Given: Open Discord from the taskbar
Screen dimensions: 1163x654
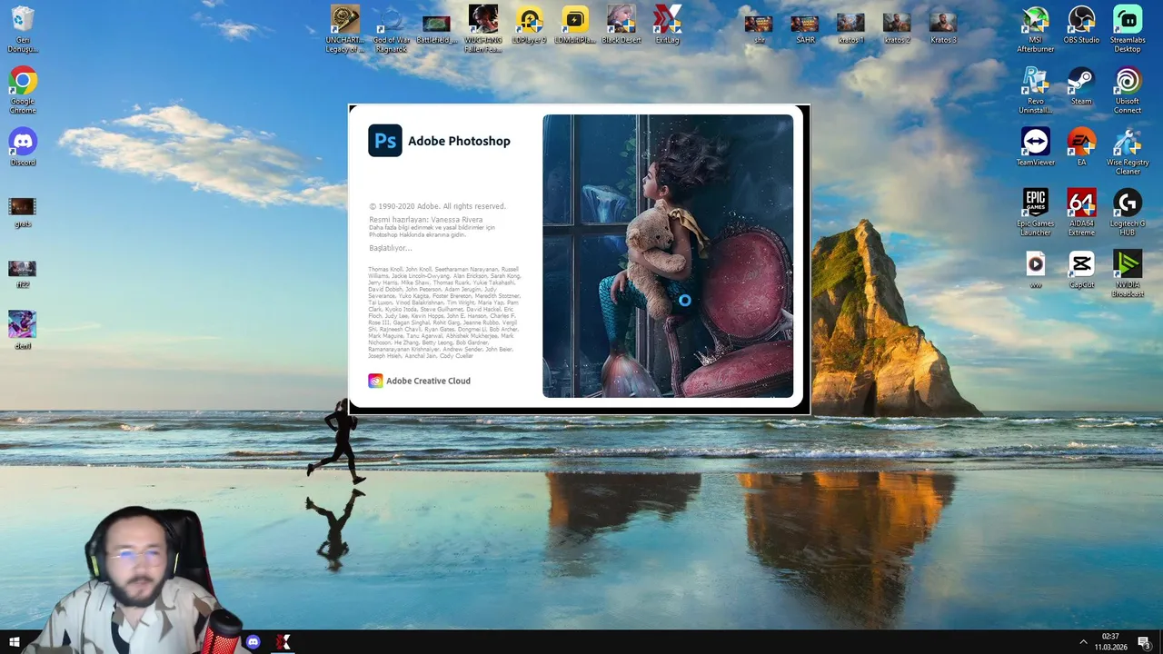Looking at the screenshot, I should tap(253, 642).
